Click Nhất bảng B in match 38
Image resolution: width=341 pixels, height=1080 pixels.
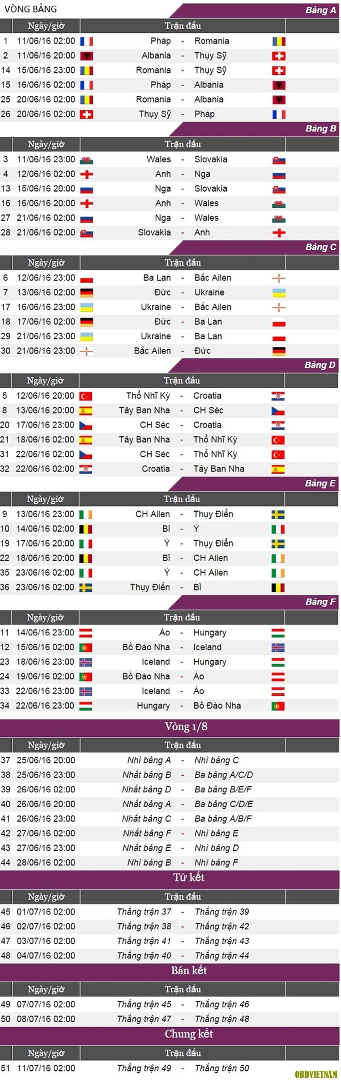click(x=147, y=775)
